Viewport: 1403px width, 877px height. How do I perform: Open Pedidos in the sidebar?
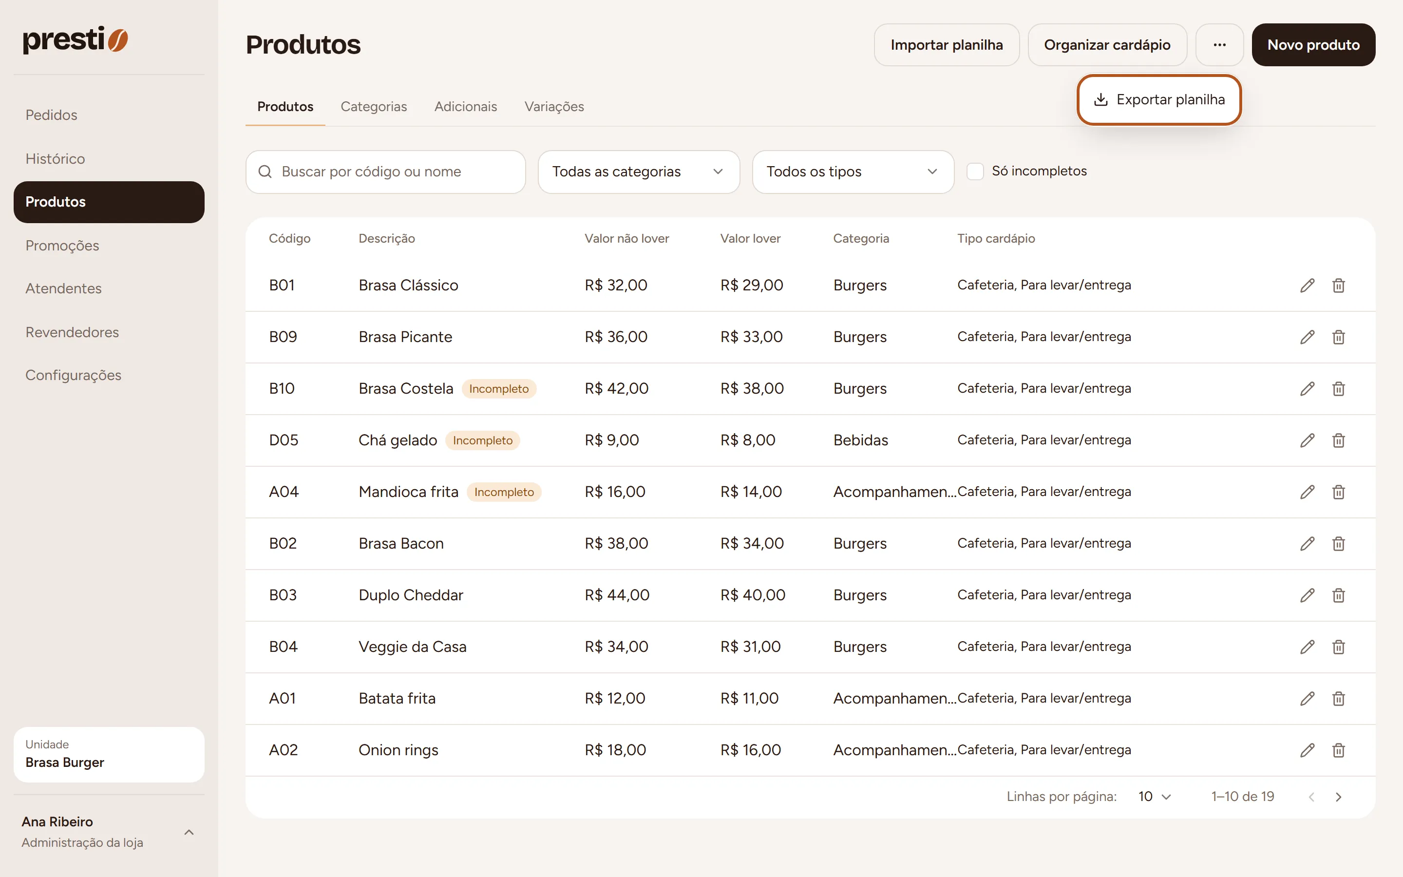point(109,115)
